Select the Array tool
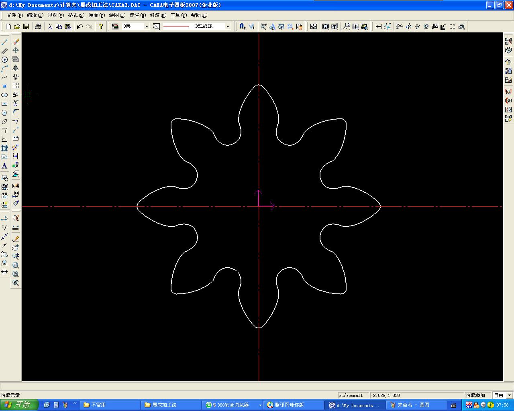514x411 pixels. pyautogui.click(x=16, y=85)
